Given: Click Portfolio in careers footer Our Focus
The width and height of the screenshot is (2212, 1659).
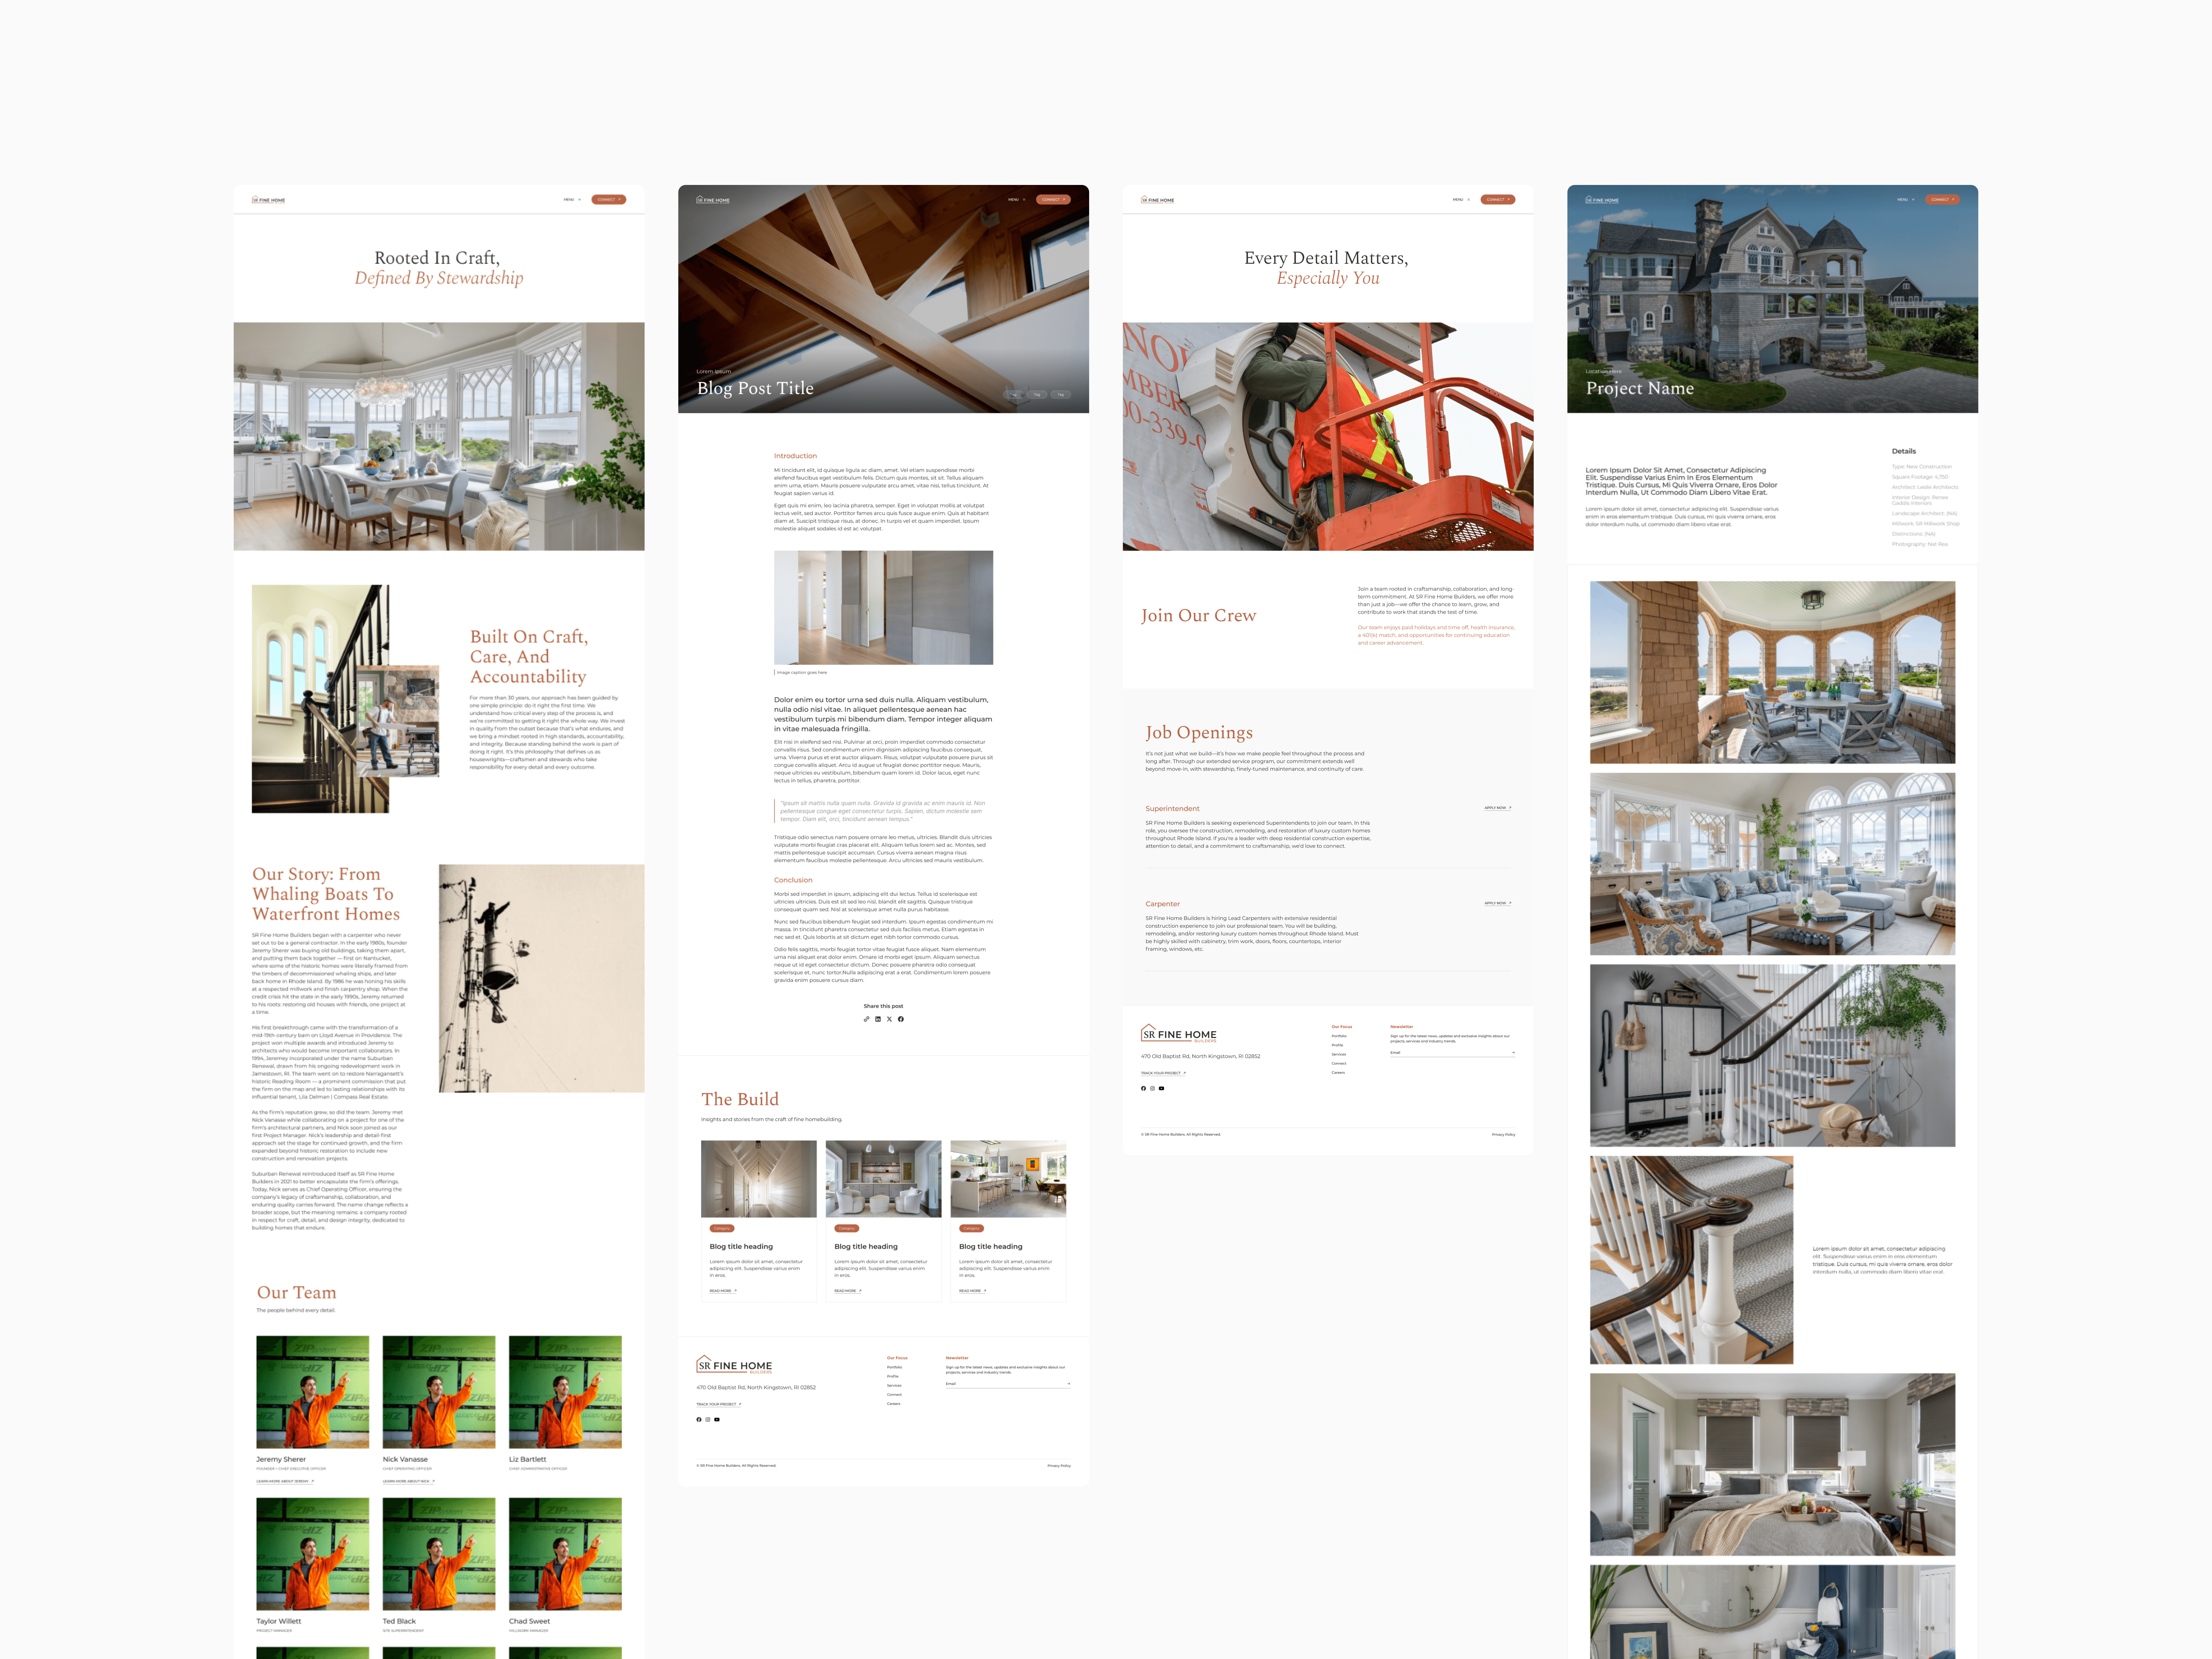Looking at the screenshot, I should pos(1339,1036).
